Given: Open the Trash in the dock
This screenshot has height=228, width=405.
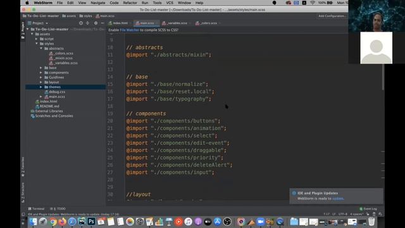Looking at the screenshot, I should pos(371,222).
